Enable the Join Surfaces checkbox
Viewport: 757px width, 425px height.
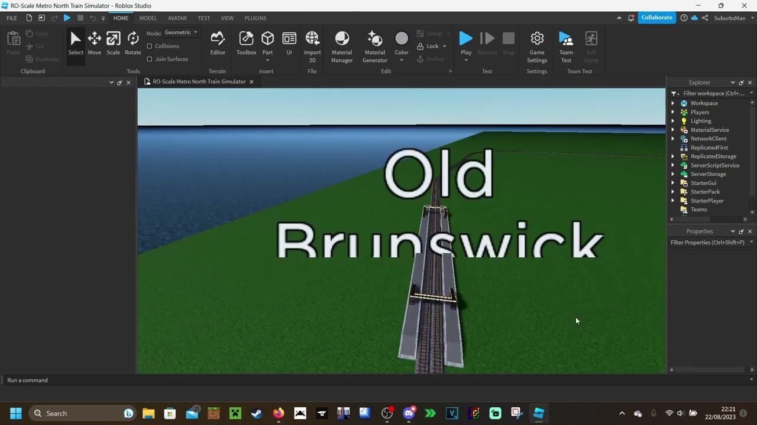click(x=150, y=59)
